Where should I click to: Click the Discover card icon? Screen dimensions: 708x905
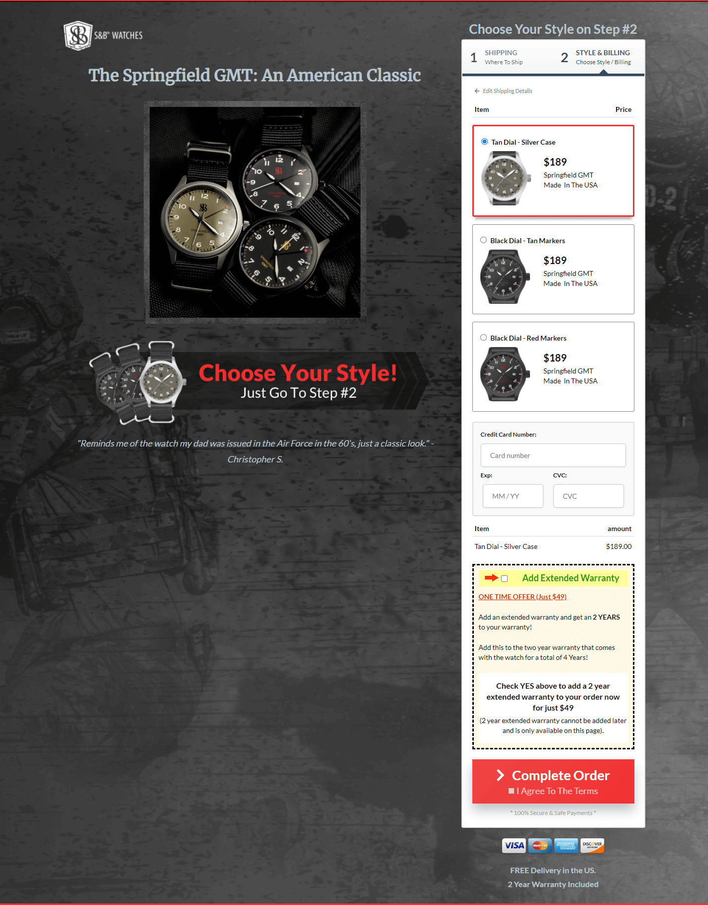[592, 845]
